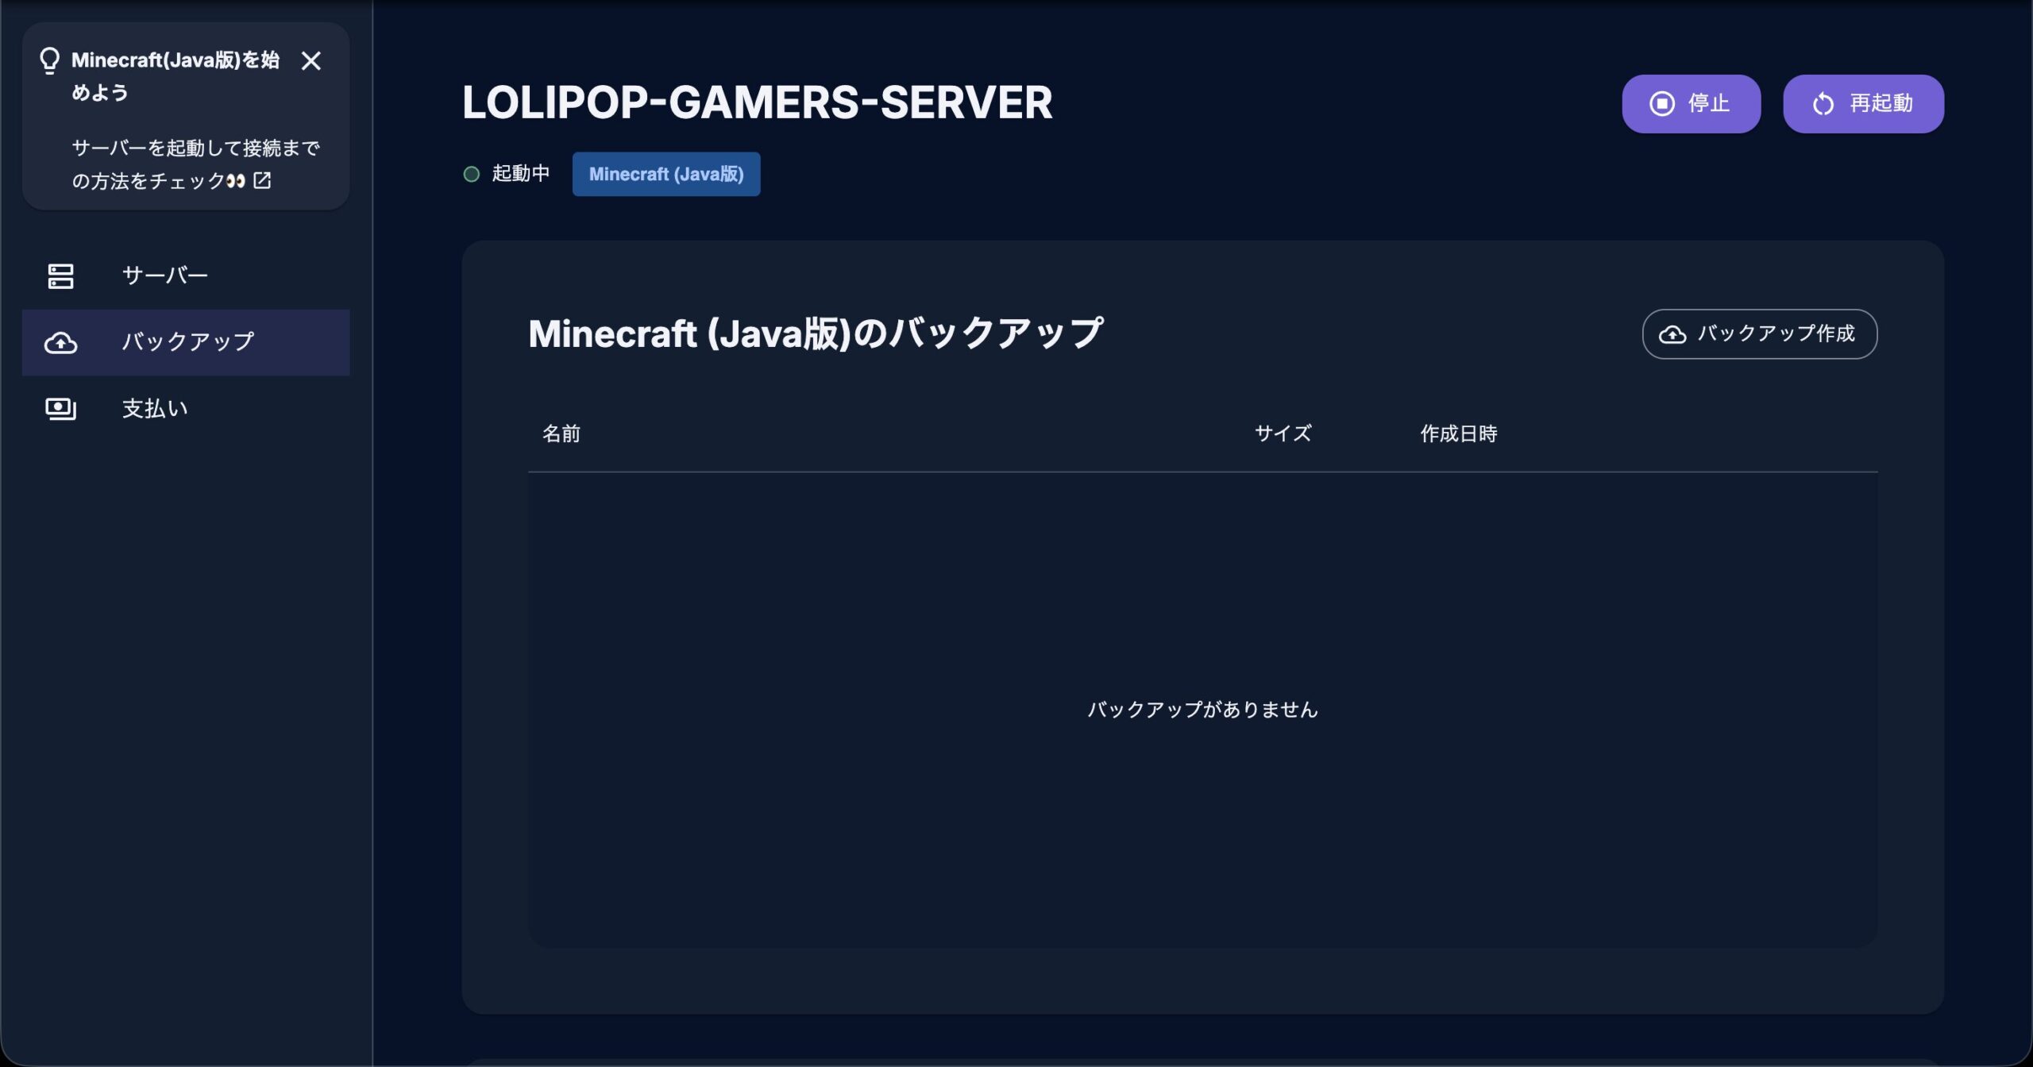Click the 起動中 status text
Viewport: 2033px width, 1067px height.
pyautogui.click(x=521, y=173)
